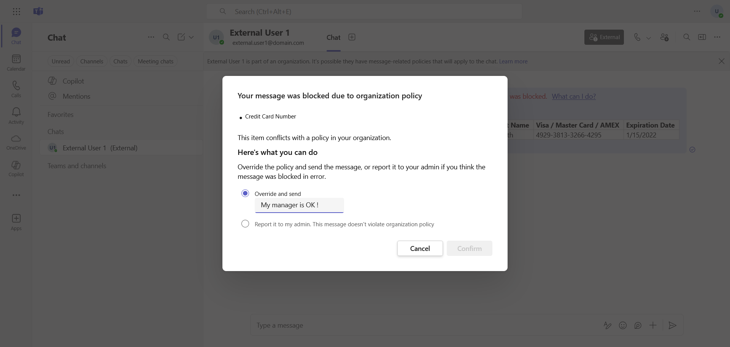Open the app launcher grid menu
The width and height of the screenshot is (730, 347).
pos(16,11)
